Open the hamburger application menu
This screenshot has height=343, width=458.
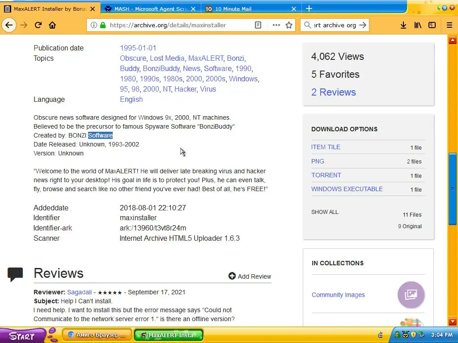449,25
